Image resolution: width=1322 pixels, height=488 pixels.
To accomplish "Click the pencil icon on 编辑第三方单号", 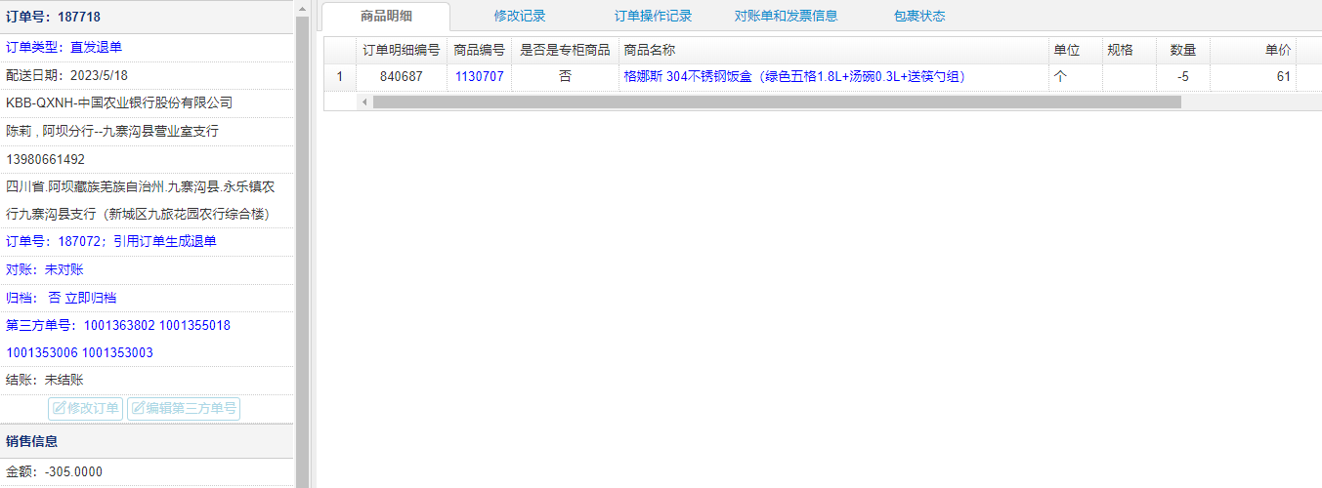I will coord(138,408).
